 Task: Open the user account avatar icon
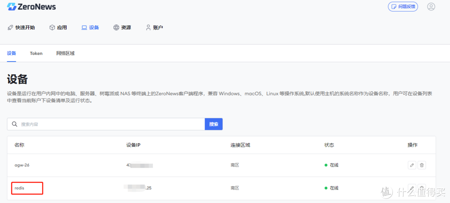(x=431, y=7)
